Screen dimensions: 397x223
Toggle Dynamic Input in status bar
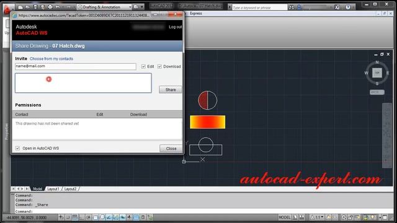click(122, 217)
